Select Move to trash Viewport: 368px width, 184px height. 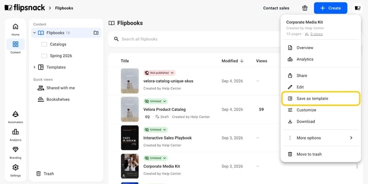pos(320,154)
